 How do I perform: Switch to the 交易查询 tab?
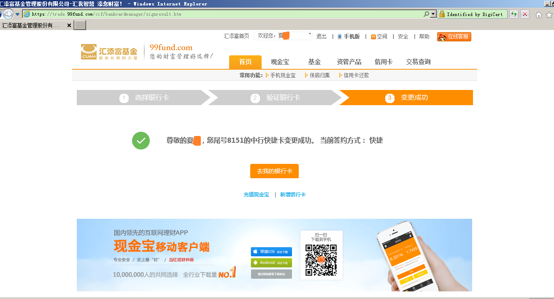click(x=418, y=62)
